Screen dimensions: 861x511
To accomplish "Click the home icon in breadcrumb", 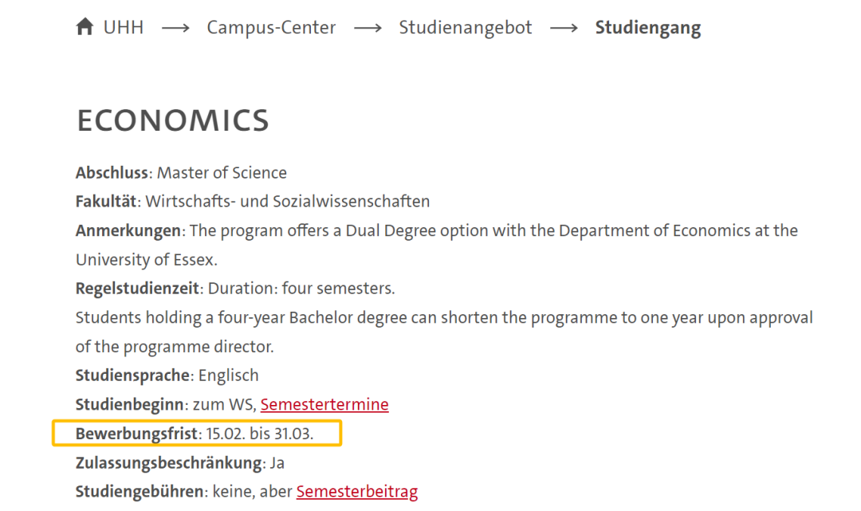I will (85, 27).
